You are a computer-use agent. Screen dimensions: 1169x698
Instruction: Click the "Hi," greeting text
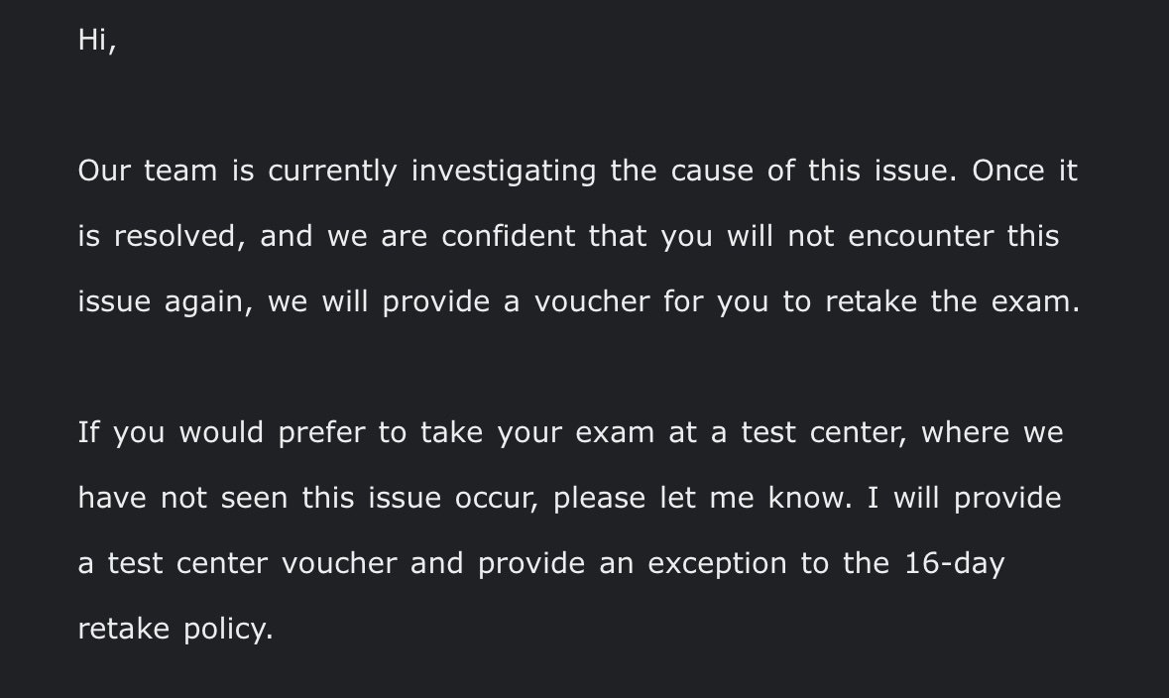point(96,40)
